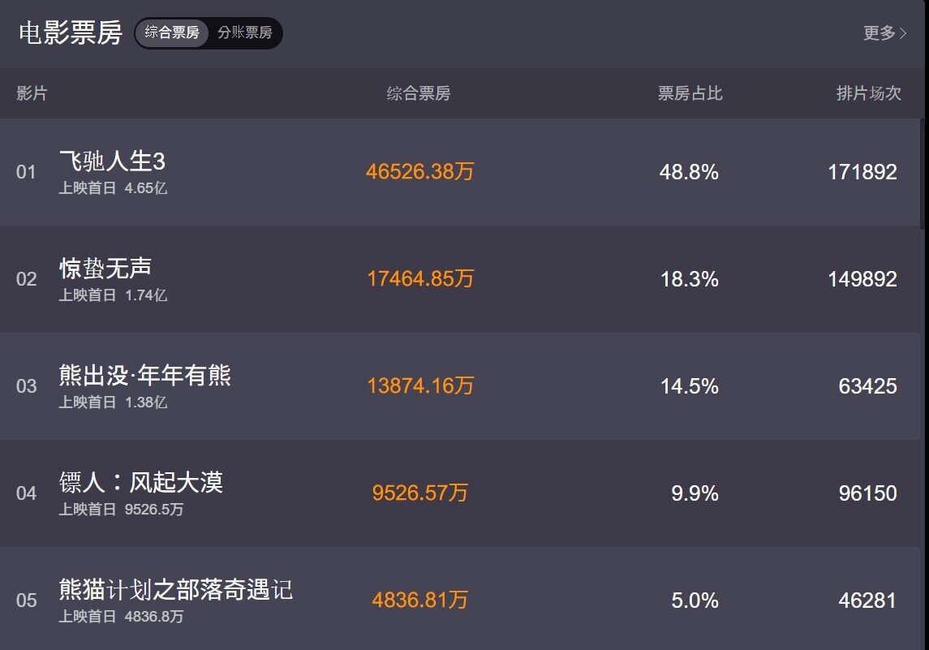929x650 pixels.
Task: Click the 影片 column header
Action: coord(32,93)
